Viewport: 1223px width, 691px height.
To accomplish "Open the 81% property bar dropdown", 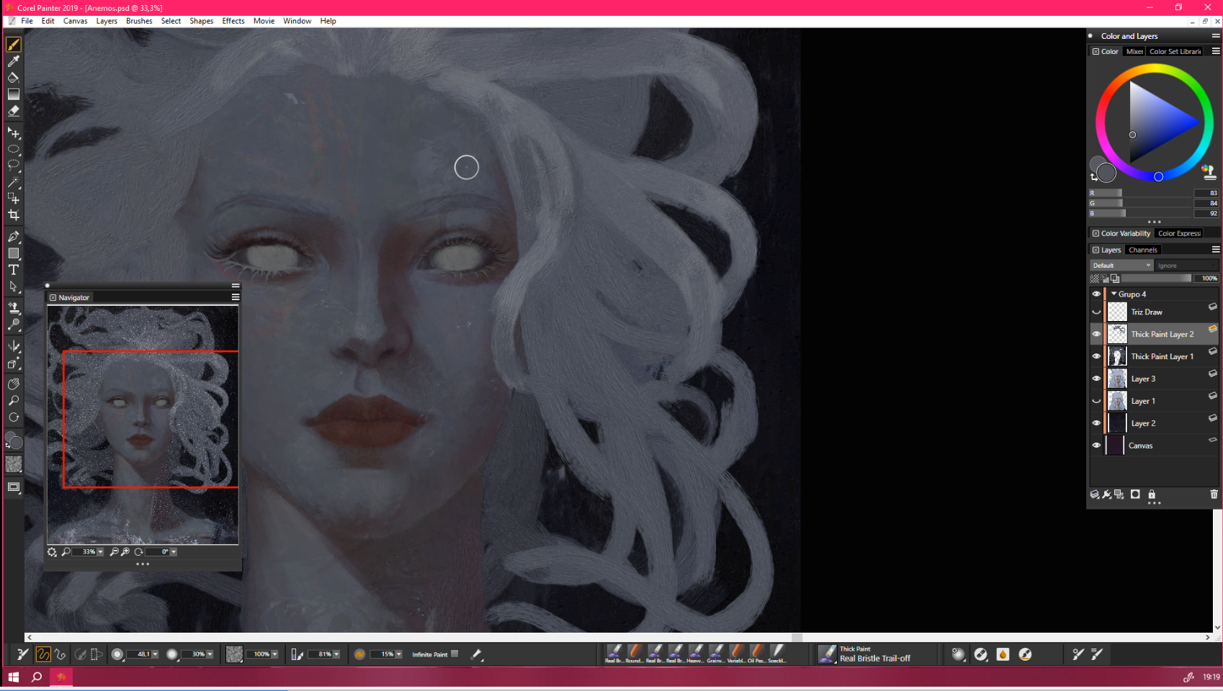I will tap(336, 654).
